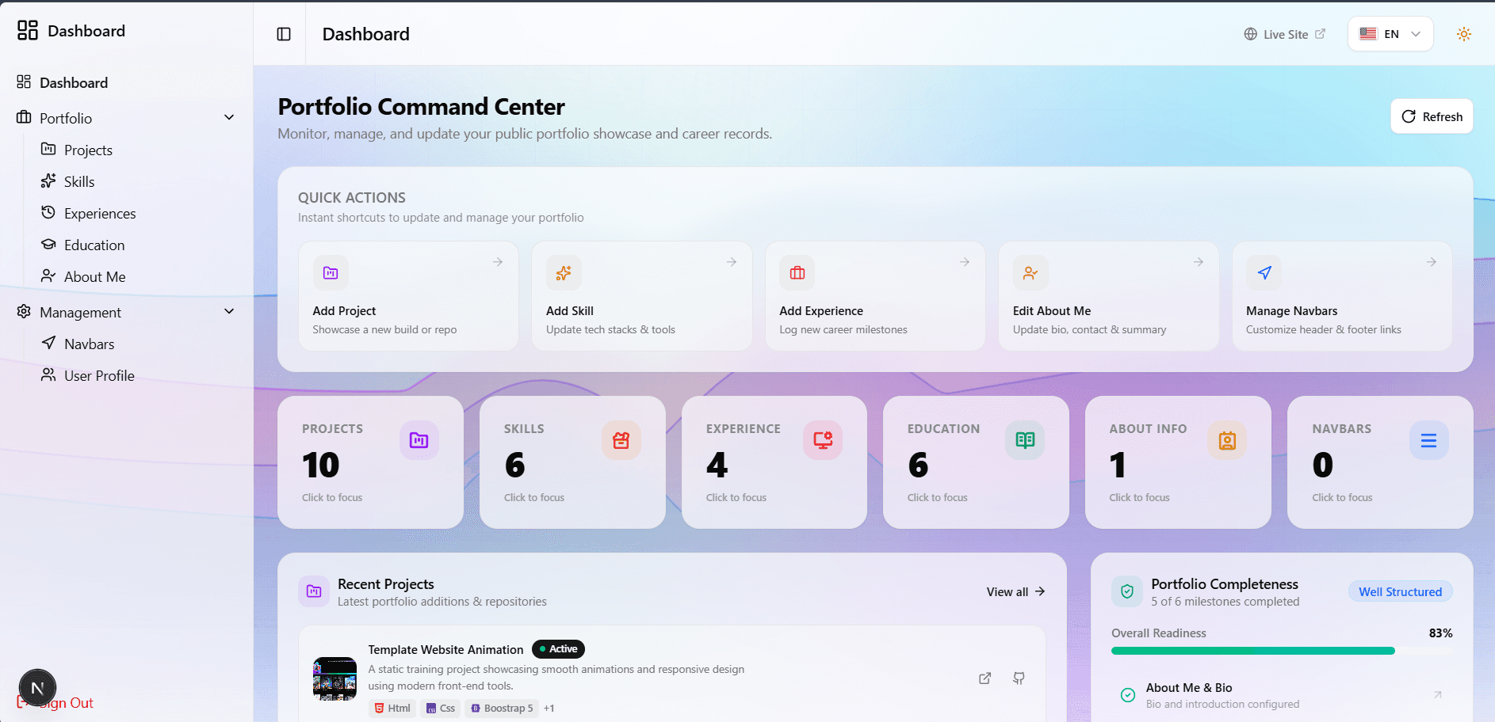Image resolution: width=1495 pixels, height=722 pixels.
Task: Click the orange About Info icon
Action: coord(1227,440)
